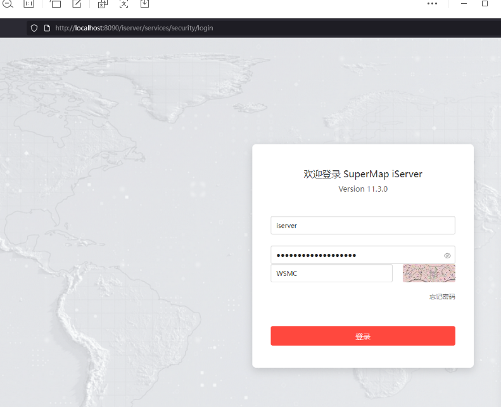Viewport: 501px width, 407px height.
Task: Click the browser URL address text
Action: point(134,28)
